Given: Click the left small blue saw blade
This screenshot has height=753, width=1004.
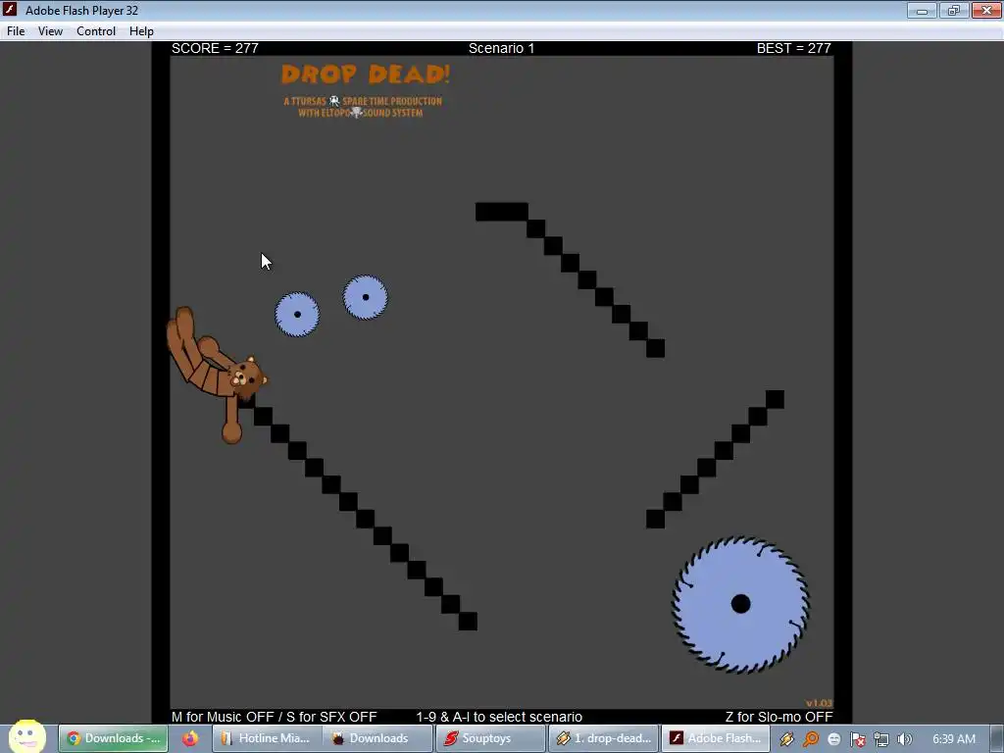Looking at the screenshot, I should pos(297,315).
